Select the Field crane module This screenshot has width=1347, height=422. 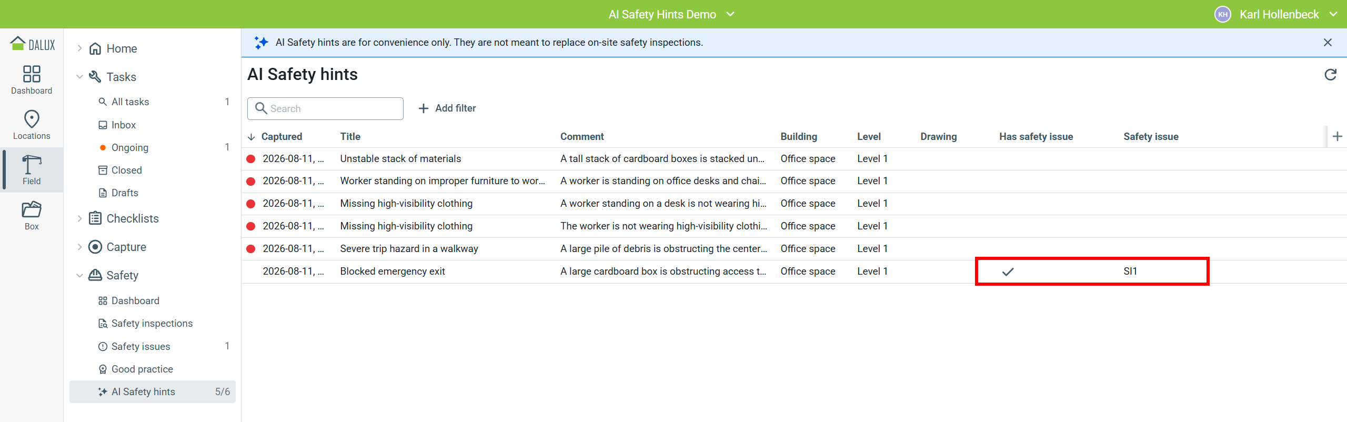tap(32, 170)
